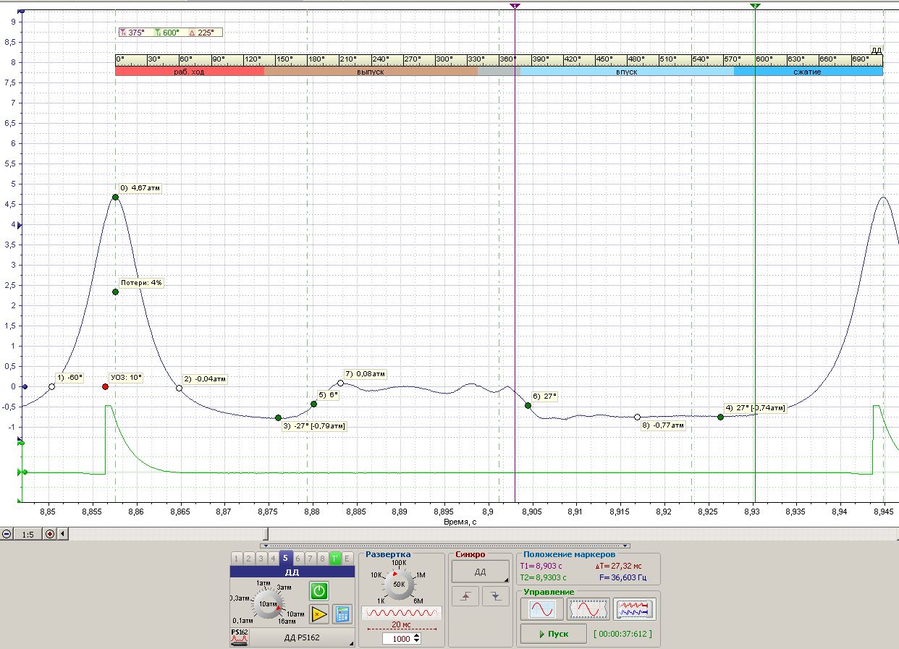Image resolution: width=899 pixels, height=649 pixels.
Task: Open the ДД PS162 sensor dropdown
Action: (x=303, y=637)
